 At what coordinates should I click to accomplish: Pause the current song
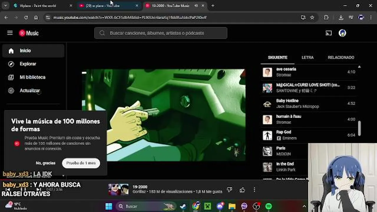click(x=23, y=190)
